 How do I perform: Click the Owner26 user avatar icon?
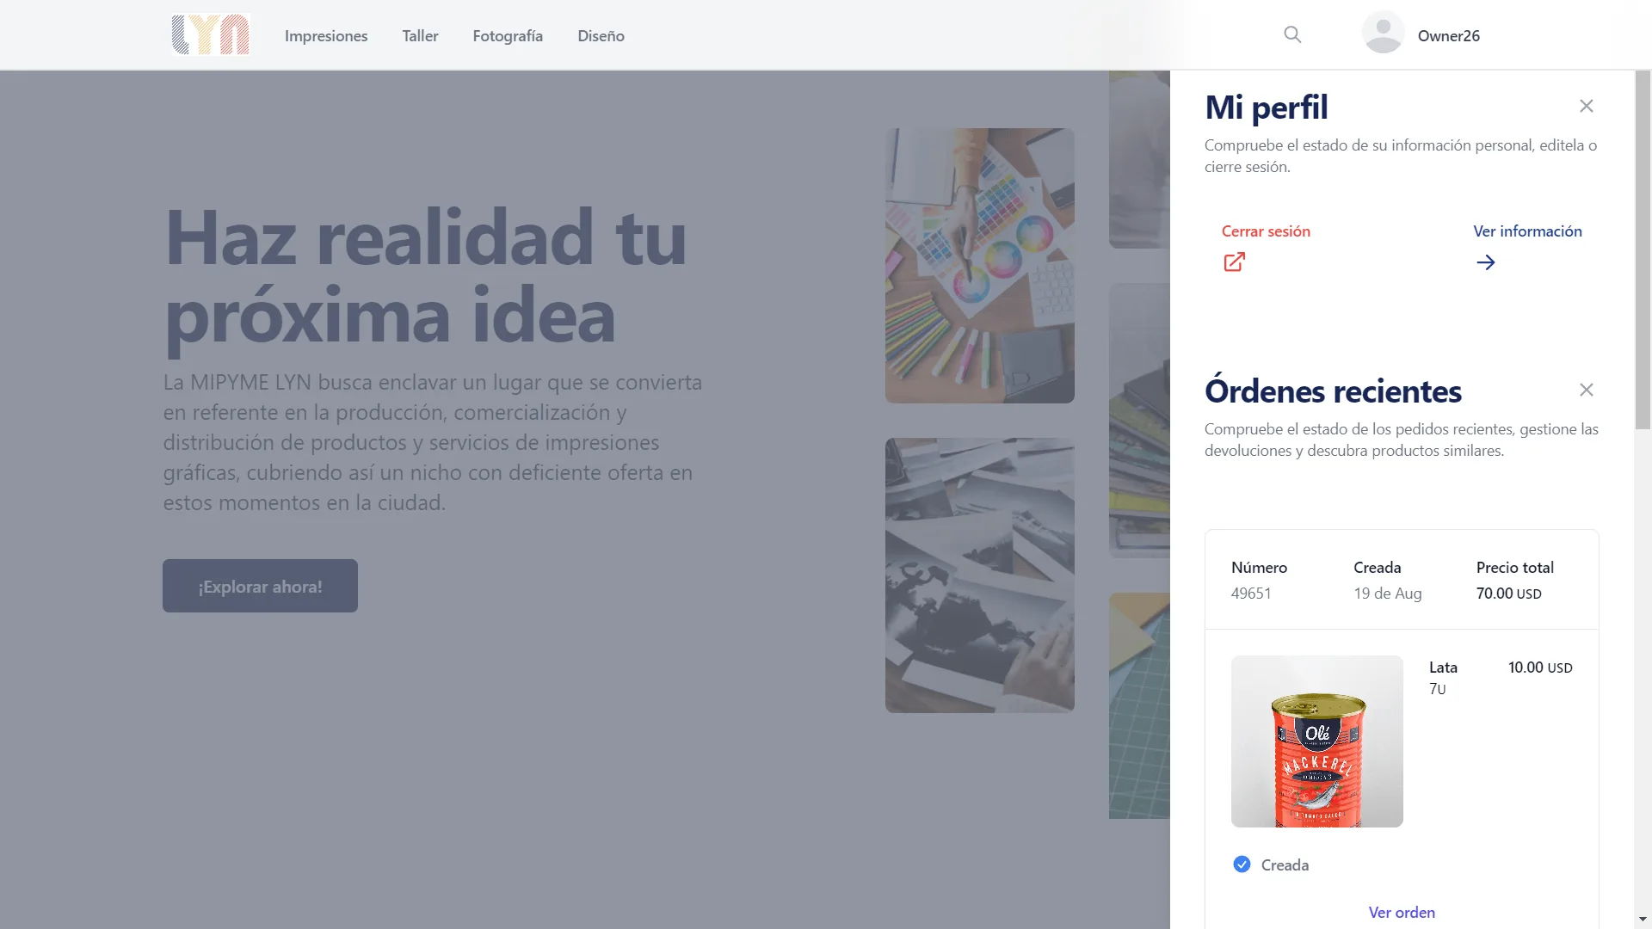[1383, 33]
